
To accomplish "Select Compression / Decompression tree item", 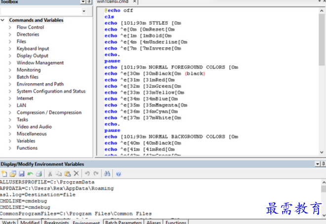I will (49, 112).
